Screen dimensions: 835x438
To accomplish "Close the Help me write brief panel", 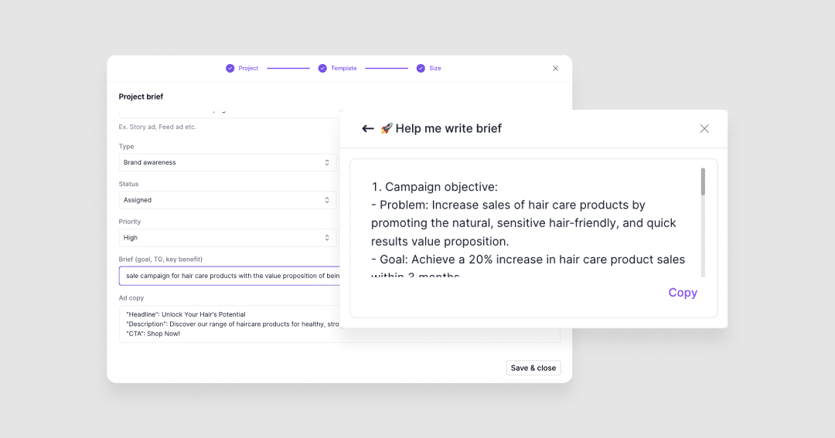I will [x=704, y=128].
